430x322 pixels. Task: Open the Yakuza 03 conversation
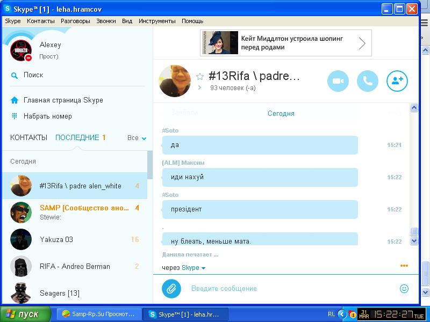(x=75, y=239)
